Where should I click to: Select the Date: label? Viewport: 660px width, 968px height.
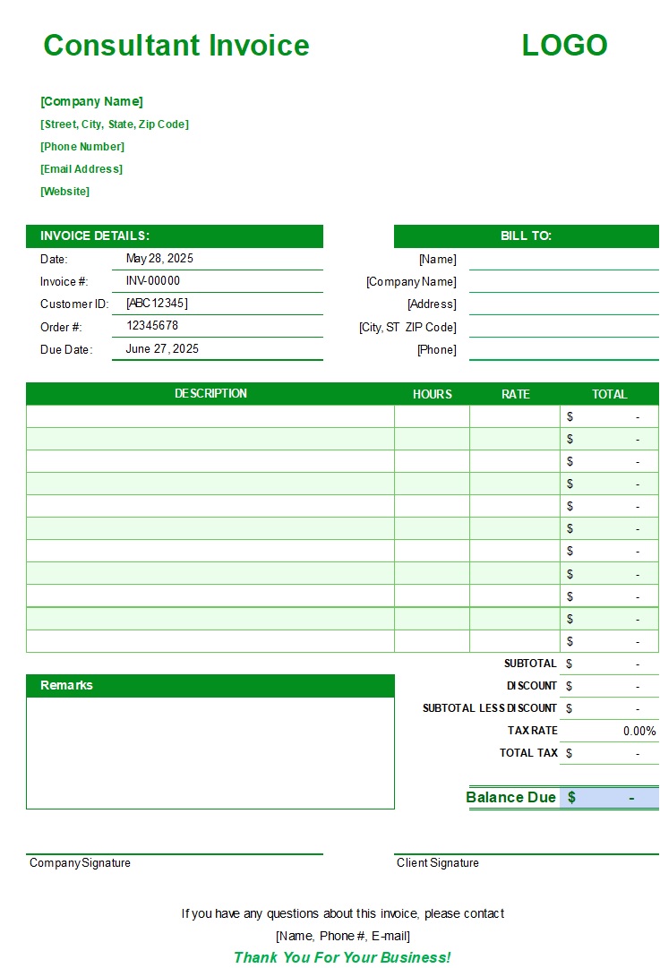pyautogui.click(x=54, y=260)
